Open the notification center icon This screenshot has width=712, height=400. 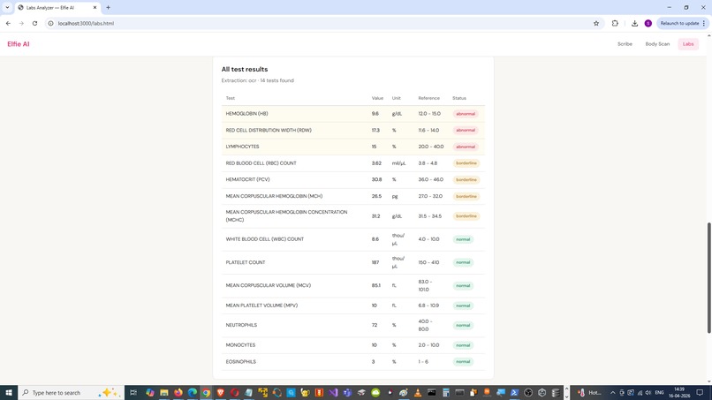click(700, 393)
